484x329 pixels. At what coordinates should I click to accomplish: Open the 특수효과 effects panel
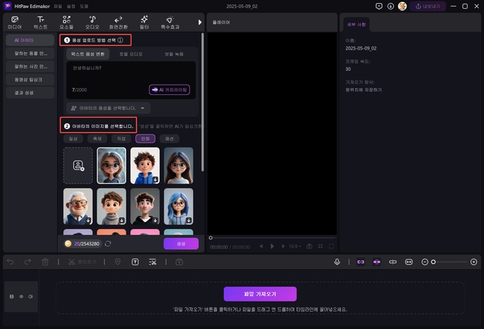pos(170,23)
